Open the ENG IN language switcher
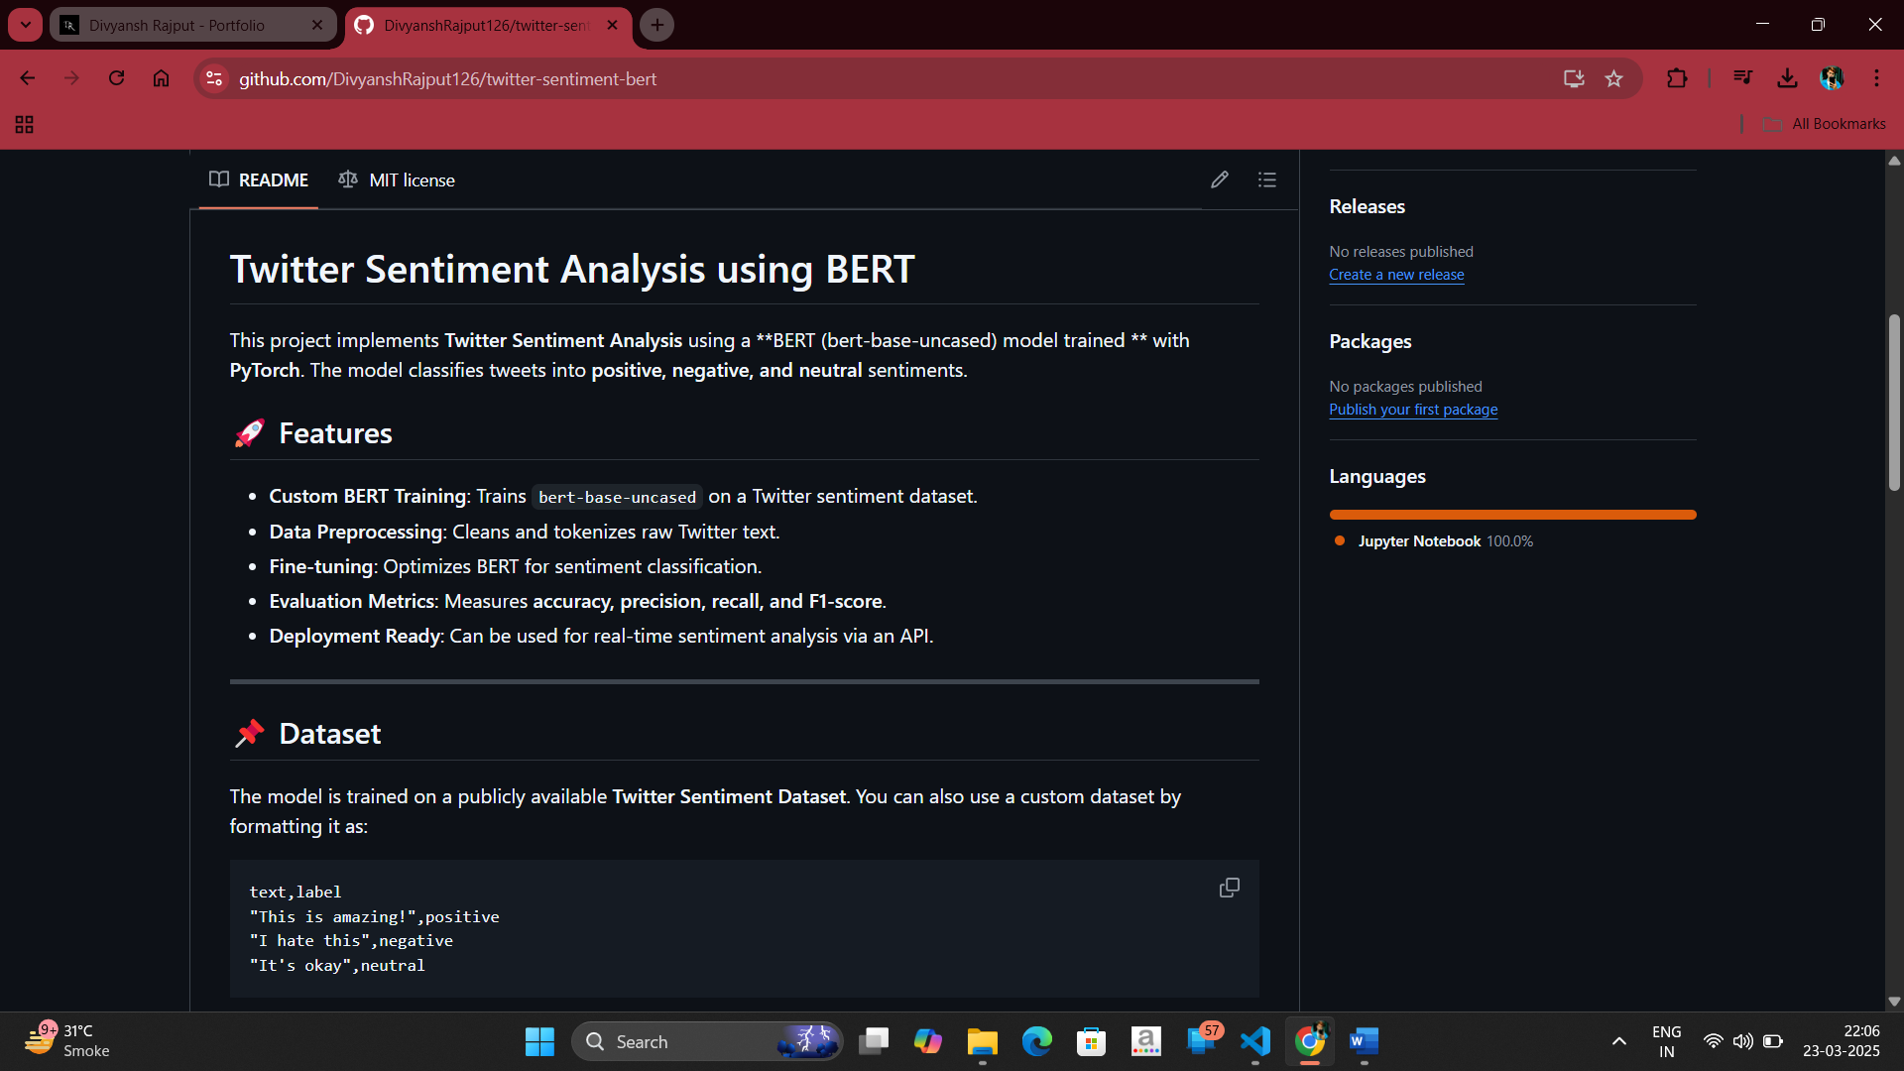 (1667, 1041)
